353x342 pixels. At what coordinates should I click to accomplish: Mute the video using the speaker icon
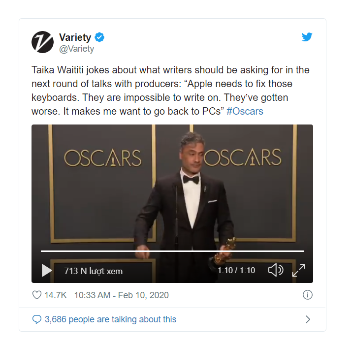click(x=276, y=270)
